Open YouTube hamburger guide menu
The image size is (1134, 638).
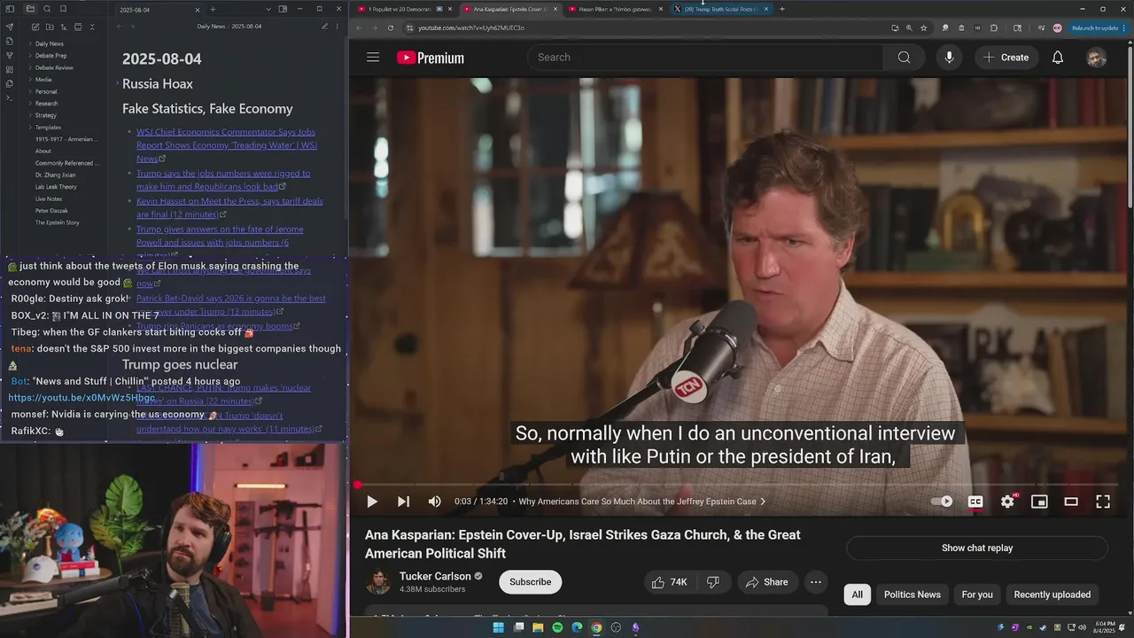373,58
